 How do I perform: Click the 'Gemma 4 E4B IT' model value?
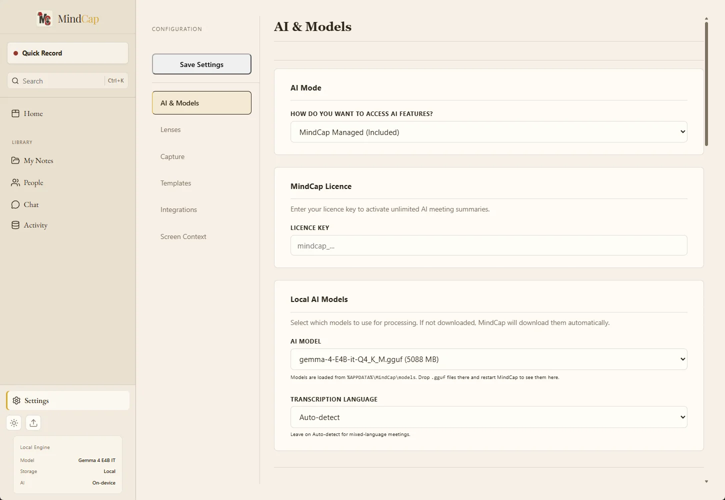pos(97,460)
